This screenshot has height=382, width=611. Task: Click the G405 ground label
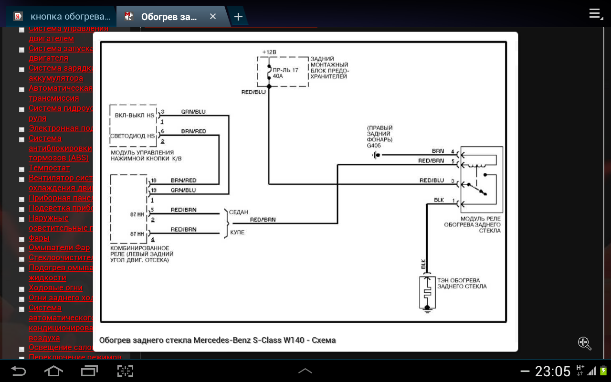point(374,146)
